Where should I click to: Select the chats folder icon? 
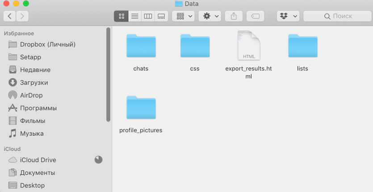pos(141,46)
